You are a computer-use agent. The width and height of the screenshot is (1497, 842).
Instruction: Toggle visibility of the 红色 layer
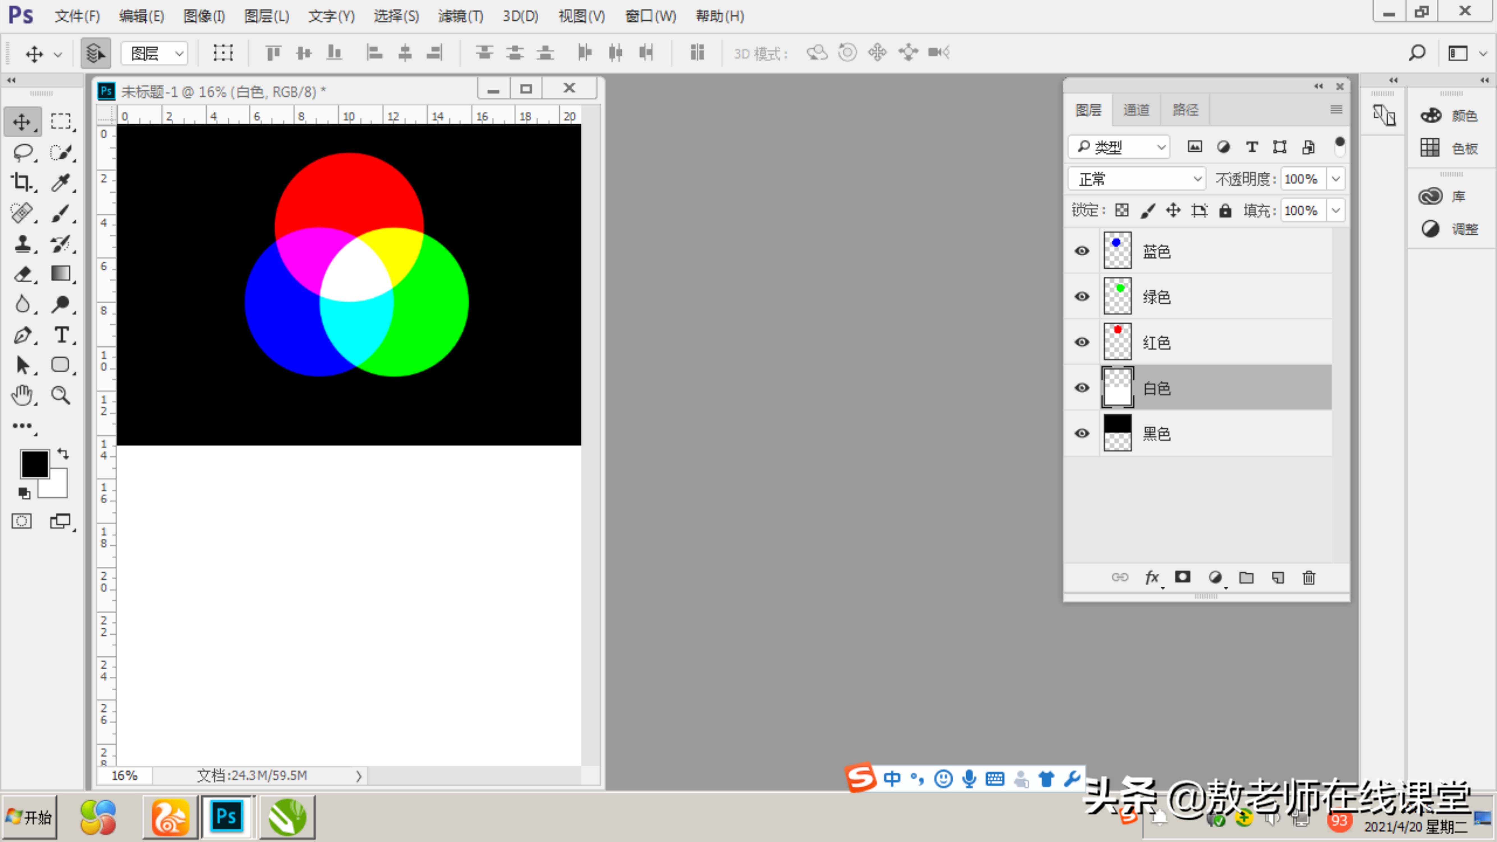pos(1081,342)
